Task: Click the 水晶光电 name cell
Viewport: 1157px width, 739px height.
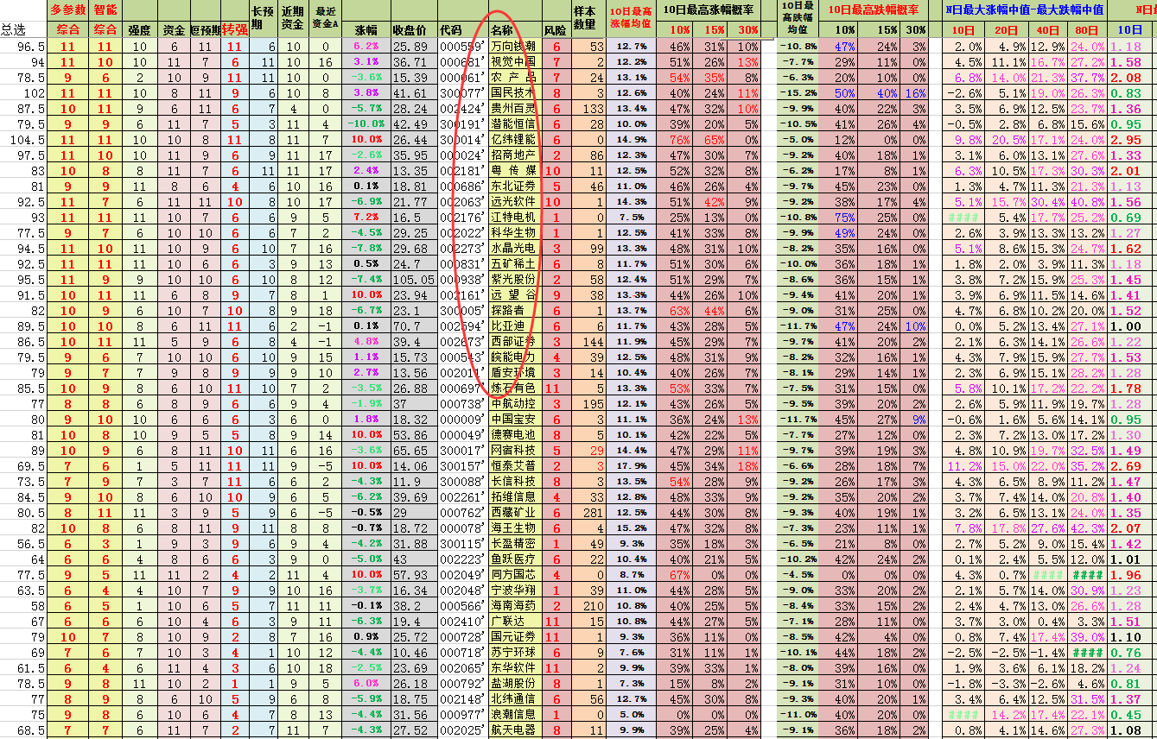Action: (515, 248)
